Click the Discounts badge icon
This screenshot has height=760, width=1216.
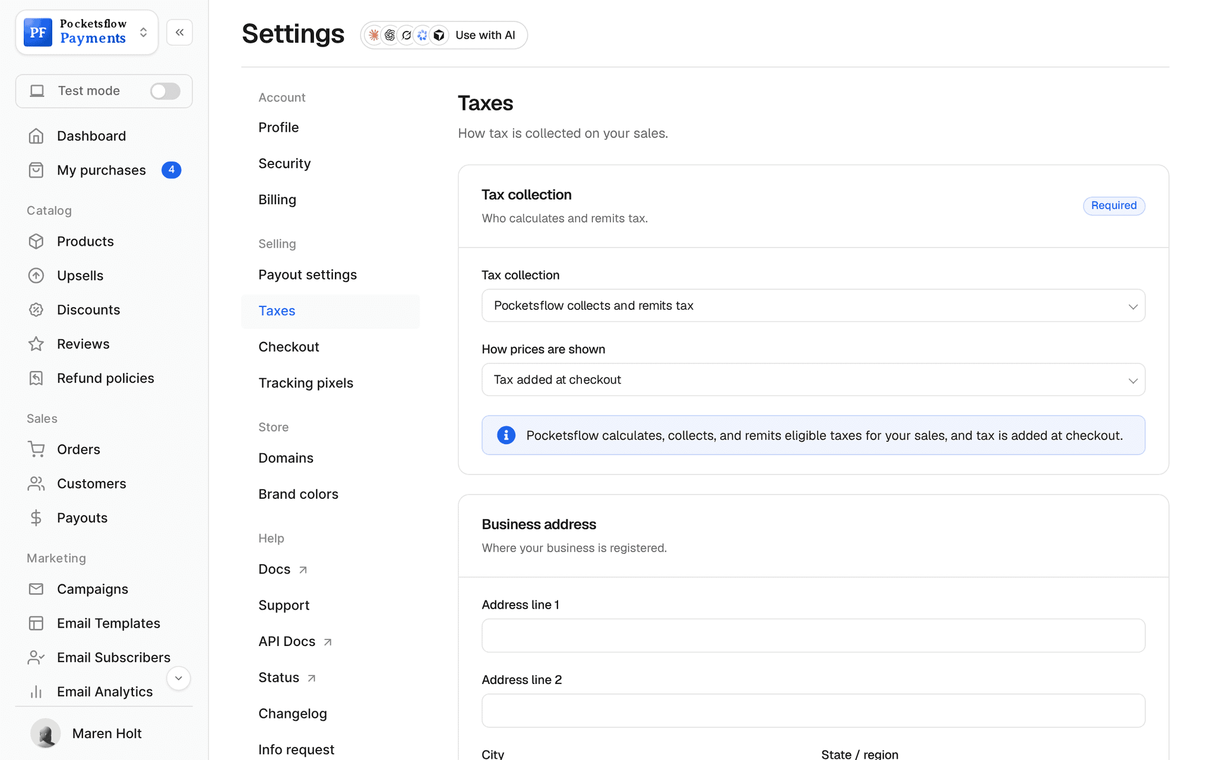(x=36, y=310)
